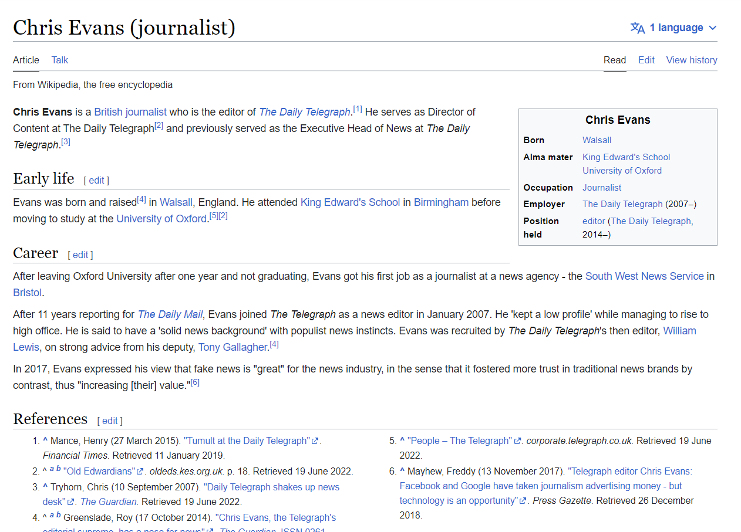Jump to citation [5] after University of Oxford
The image size is (741, 532).
tap(214, 216)
